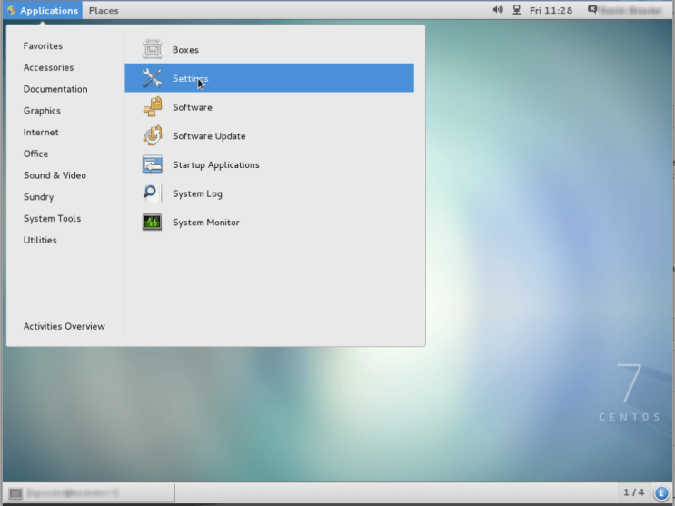675x506 pixels.
Task: Click the Boxes label
Action: coord(185,50)
